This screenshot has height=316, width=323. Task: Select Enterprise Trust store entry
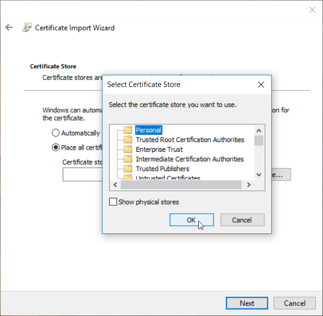159,149
